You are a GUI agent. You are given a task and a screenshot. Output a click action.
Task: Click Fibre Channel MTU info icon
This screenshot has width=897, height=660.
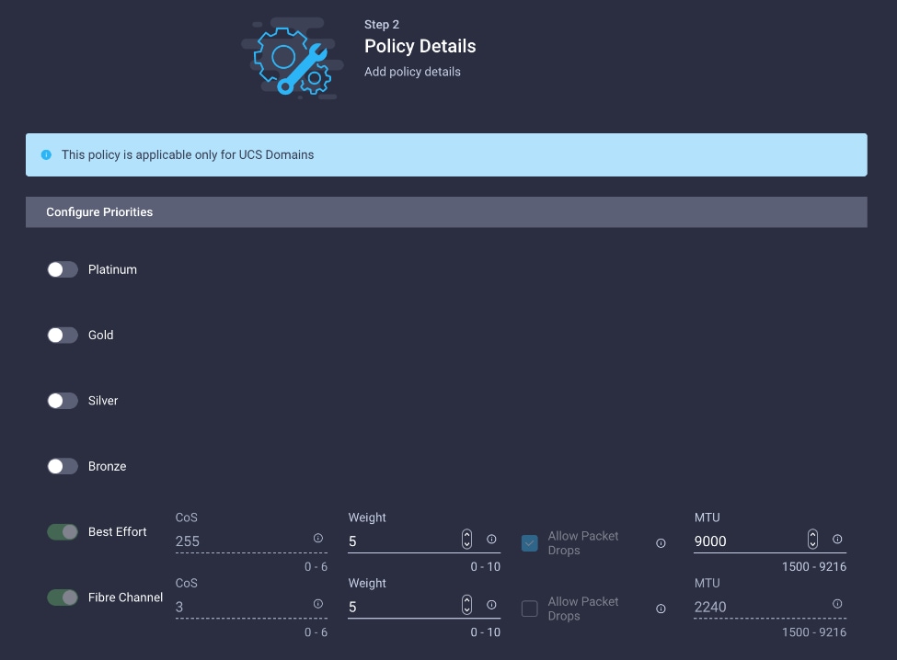click(x=837, y=603)
